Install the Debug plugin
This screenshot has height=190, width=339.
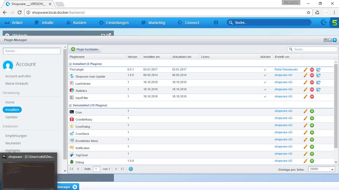312,161
